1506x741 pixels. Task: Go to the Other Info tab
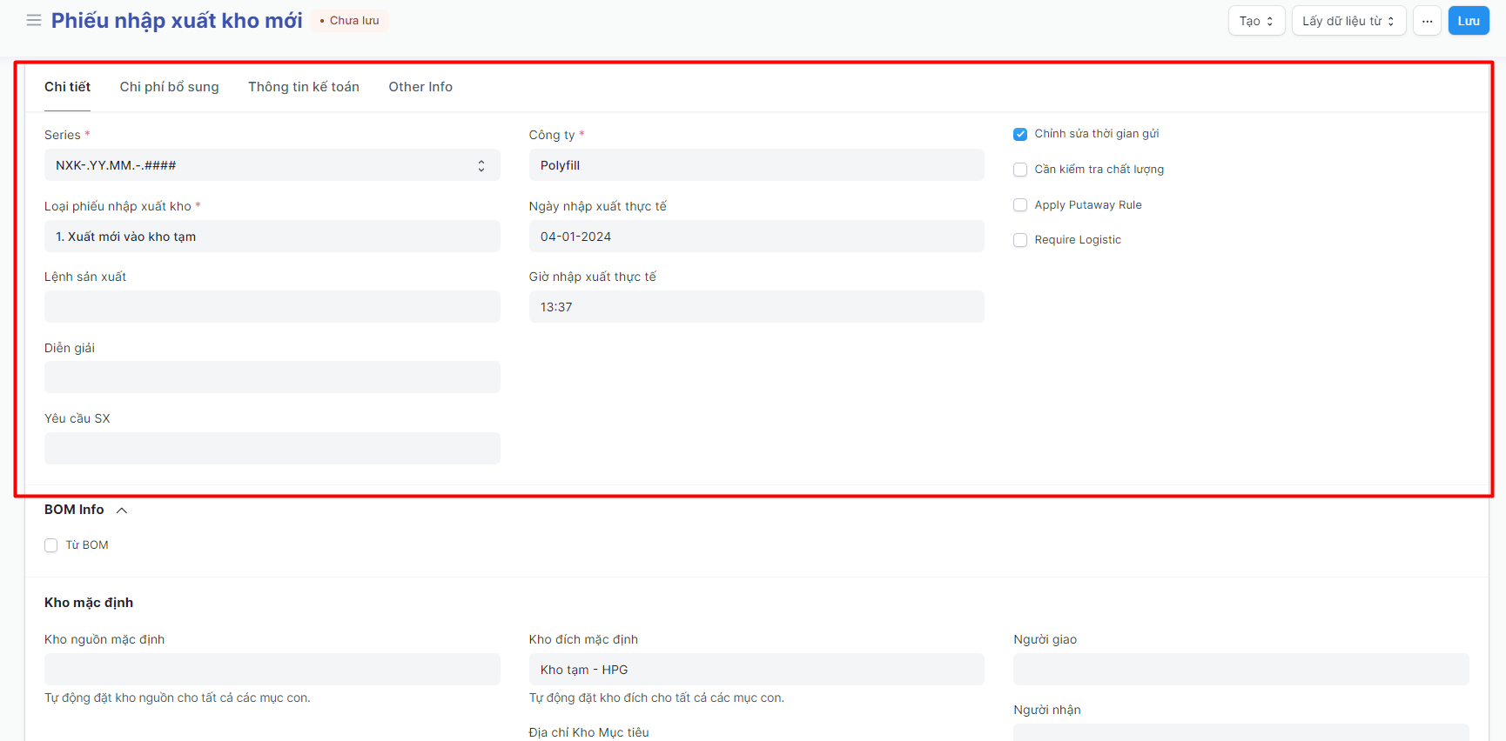tap(420, 87)
